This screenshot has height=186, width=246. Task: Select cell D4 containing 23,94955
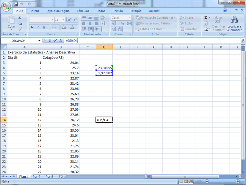coord(104,68)
